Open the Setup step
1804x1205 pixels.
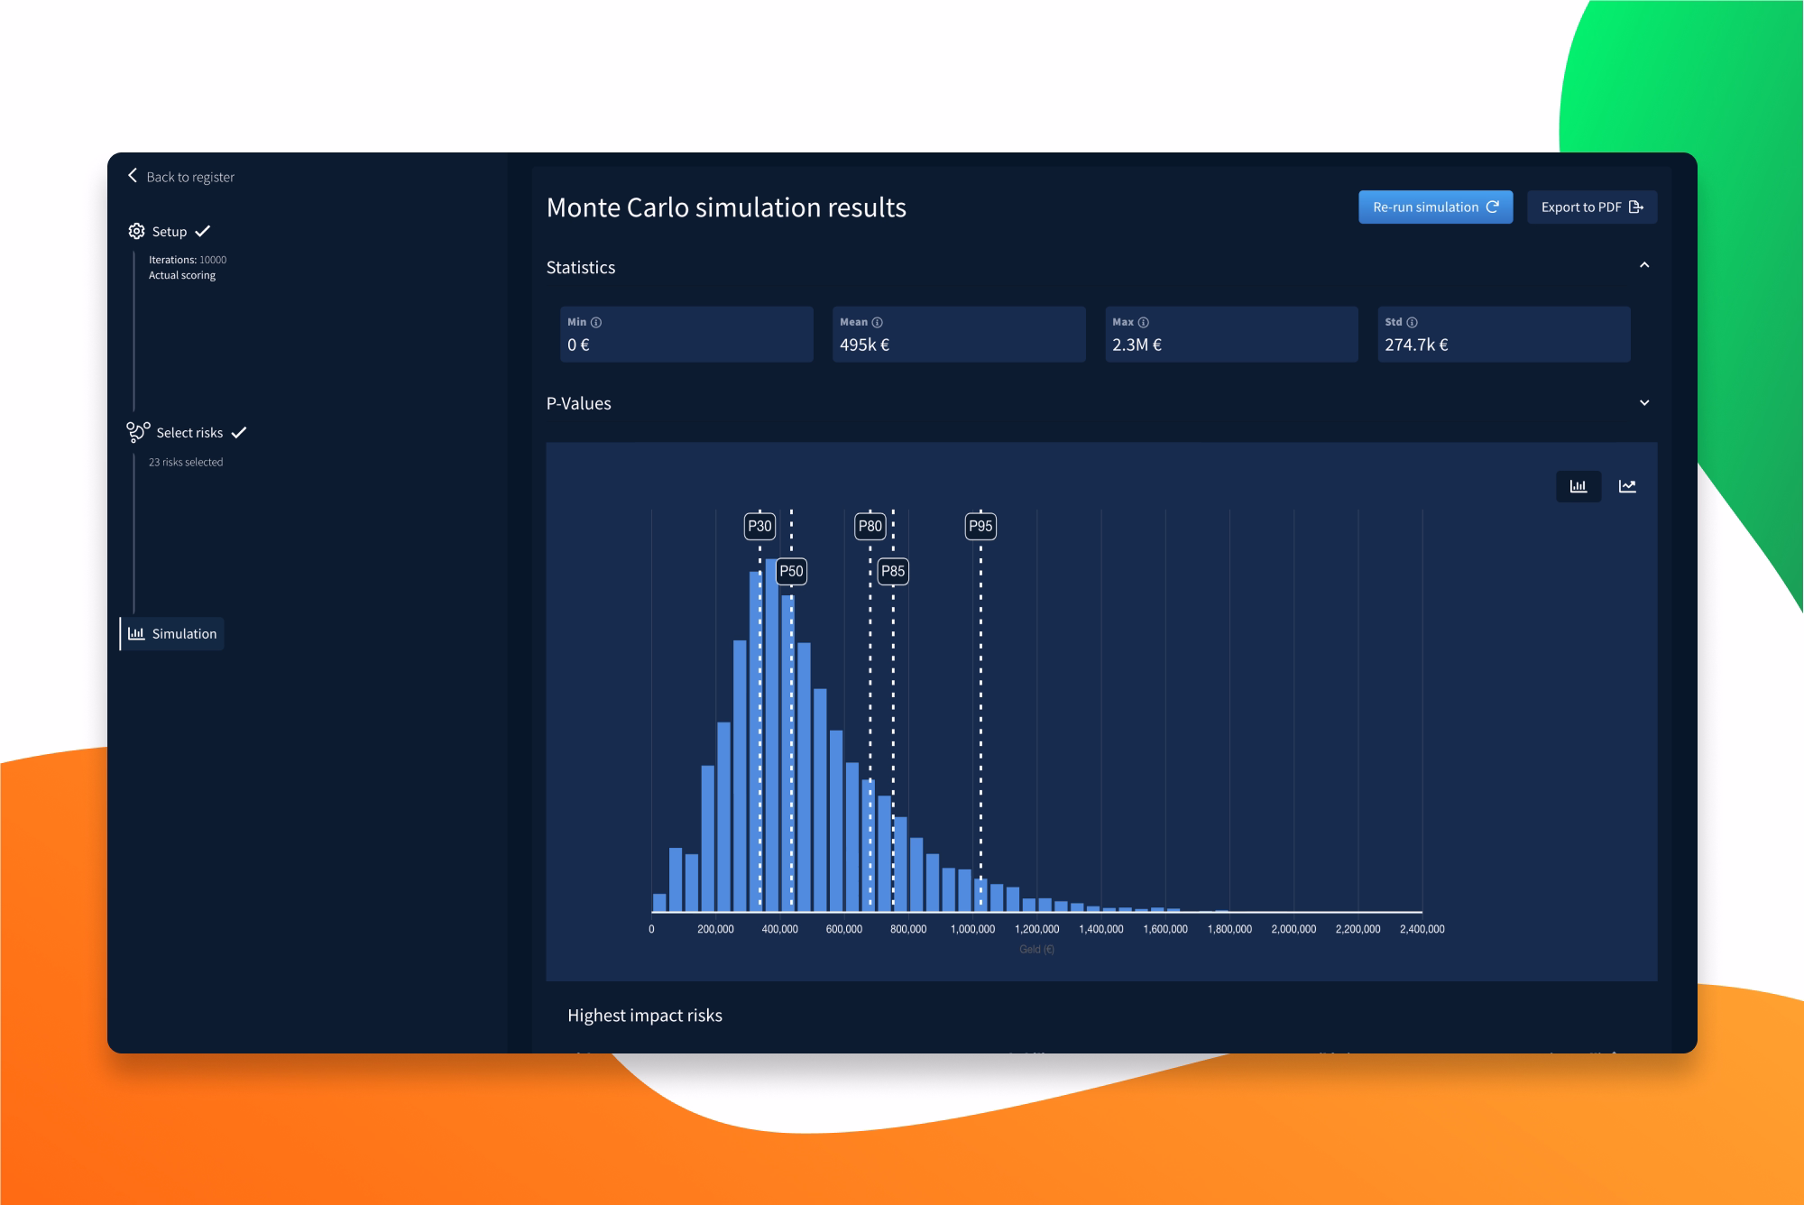point(170,232)
